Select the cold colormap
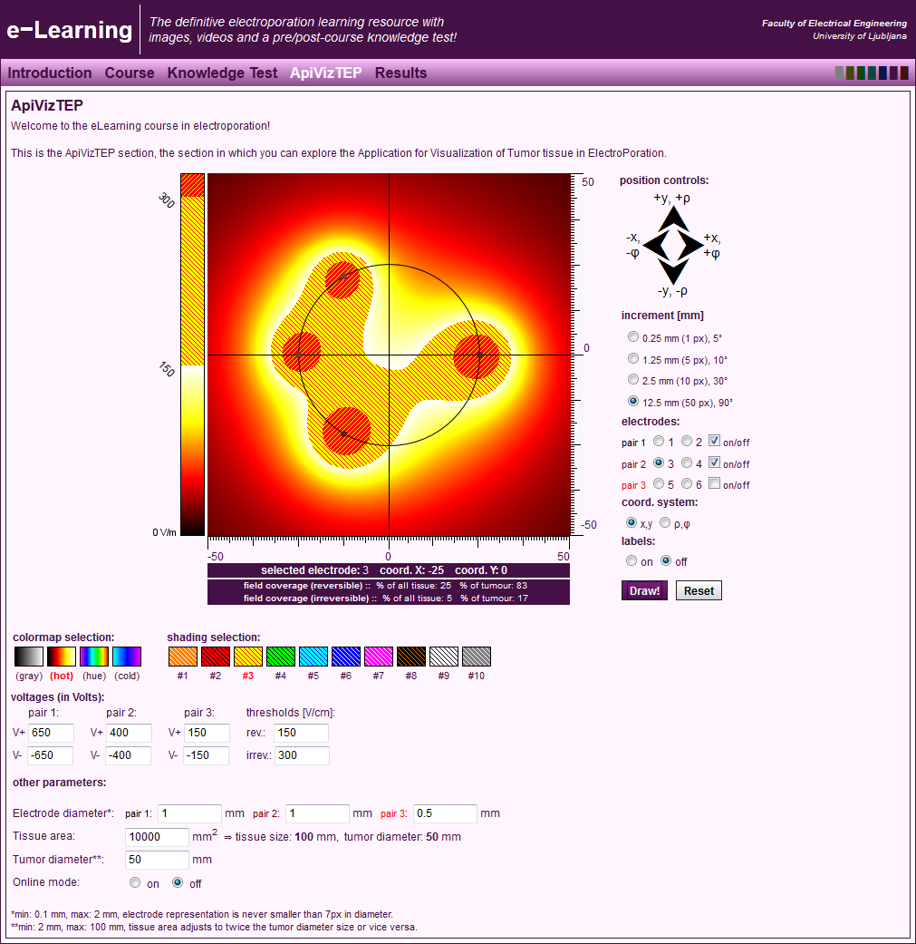This screenshot has width=916, height=944. coord(126,657)
